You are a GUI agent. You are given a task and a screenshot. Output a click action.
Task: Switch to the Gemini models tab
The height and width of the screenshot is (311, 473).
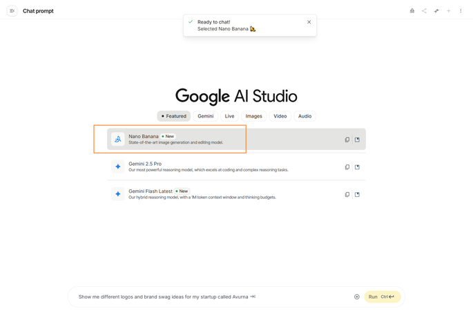pos(206,116)
